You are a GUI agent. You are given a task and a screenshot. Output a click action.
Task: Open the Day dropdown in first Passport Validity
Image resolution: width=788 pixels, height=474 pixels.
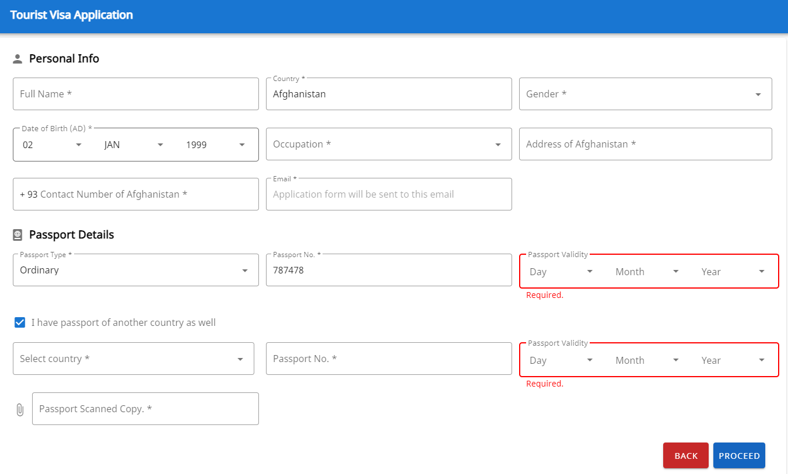tap(561, 272)
